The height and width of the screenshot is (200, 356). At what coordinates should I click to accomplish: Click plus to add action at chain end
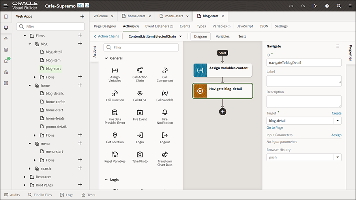point(223,112)
